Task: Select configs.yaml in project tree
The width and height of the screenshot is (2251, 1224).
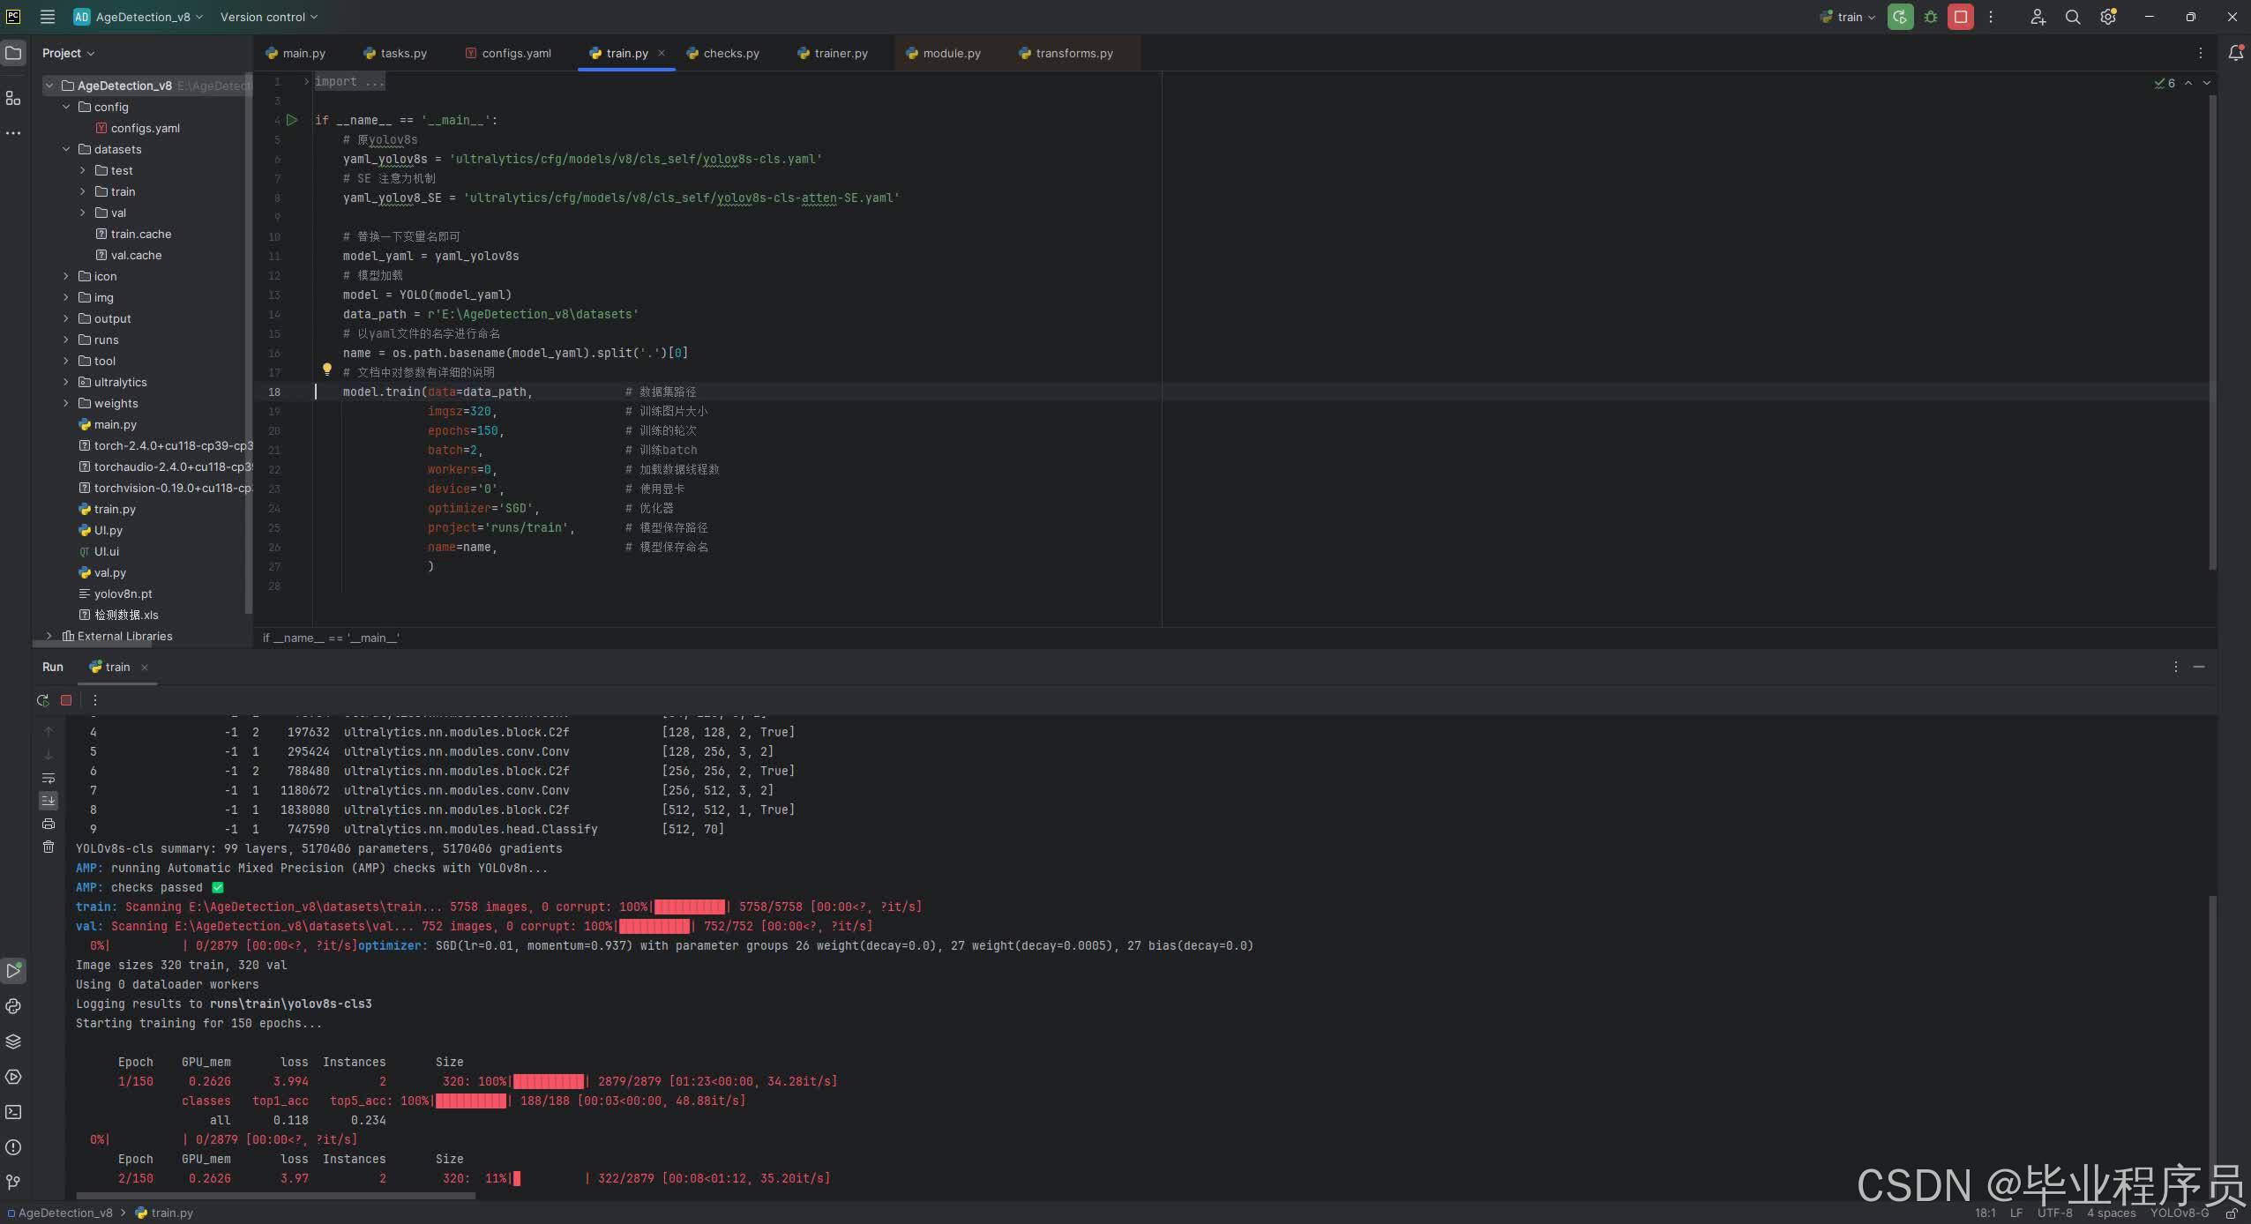Action: click(x=146, y=128)
